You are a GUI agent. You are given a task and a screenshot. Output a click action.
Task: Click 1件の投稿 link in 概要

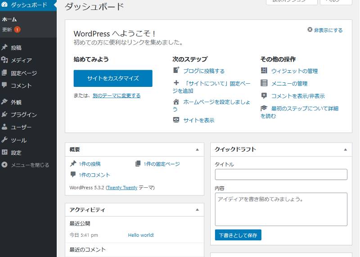(90, 164)
